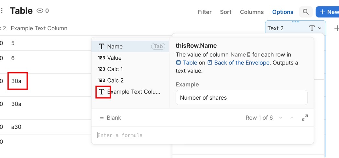339x158 pixels.
Task: Open the Sort menu
Action: [x=225, y=12]
